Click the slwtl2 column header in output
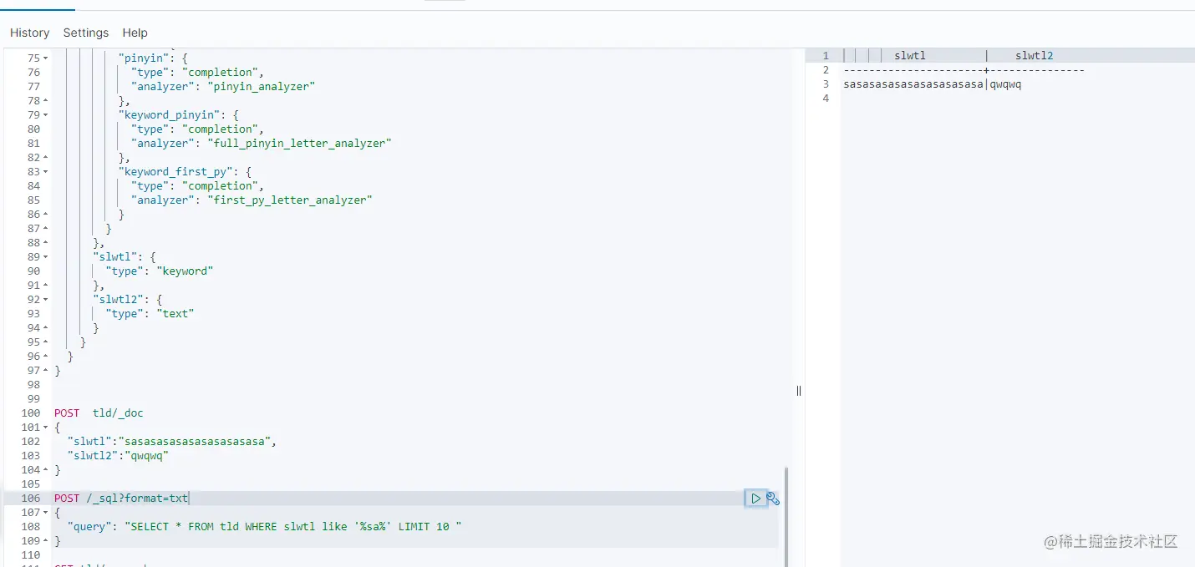Viewport: 1195px width, 567px height. click(1034, 56)
